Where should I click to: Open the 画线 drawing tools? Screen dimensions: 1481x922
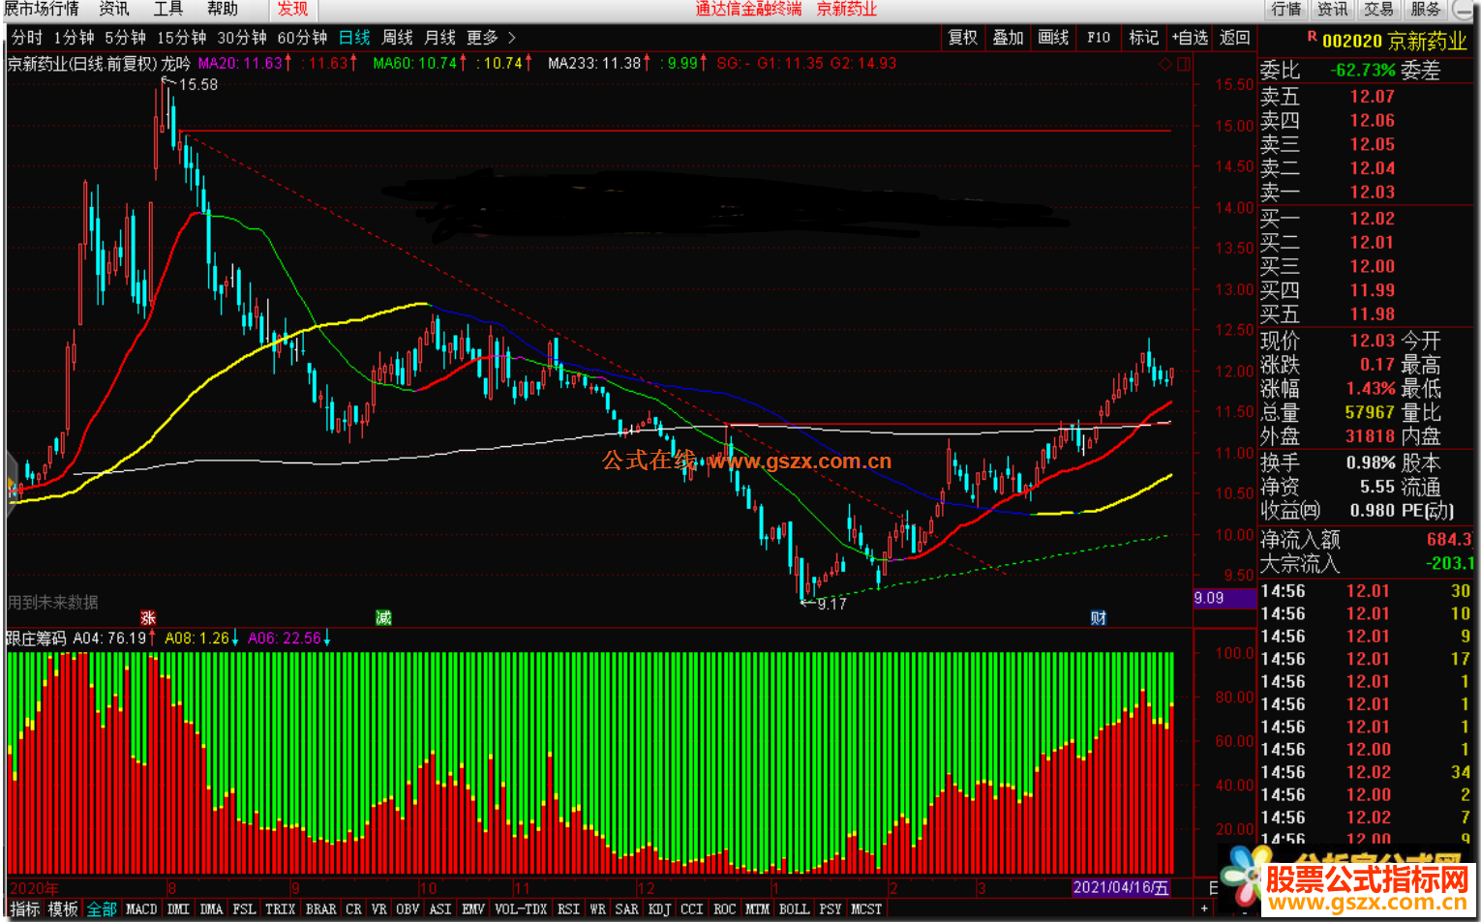1053,38
